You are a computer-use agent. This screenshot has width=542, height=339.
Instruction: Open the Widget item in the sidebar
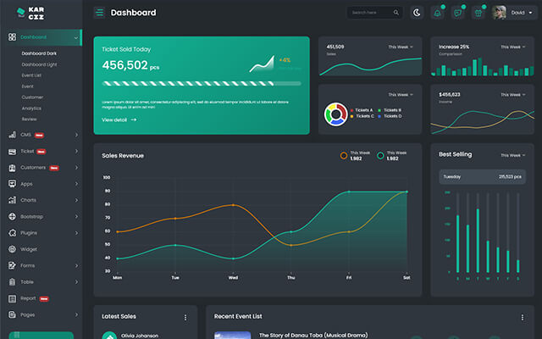29,249
